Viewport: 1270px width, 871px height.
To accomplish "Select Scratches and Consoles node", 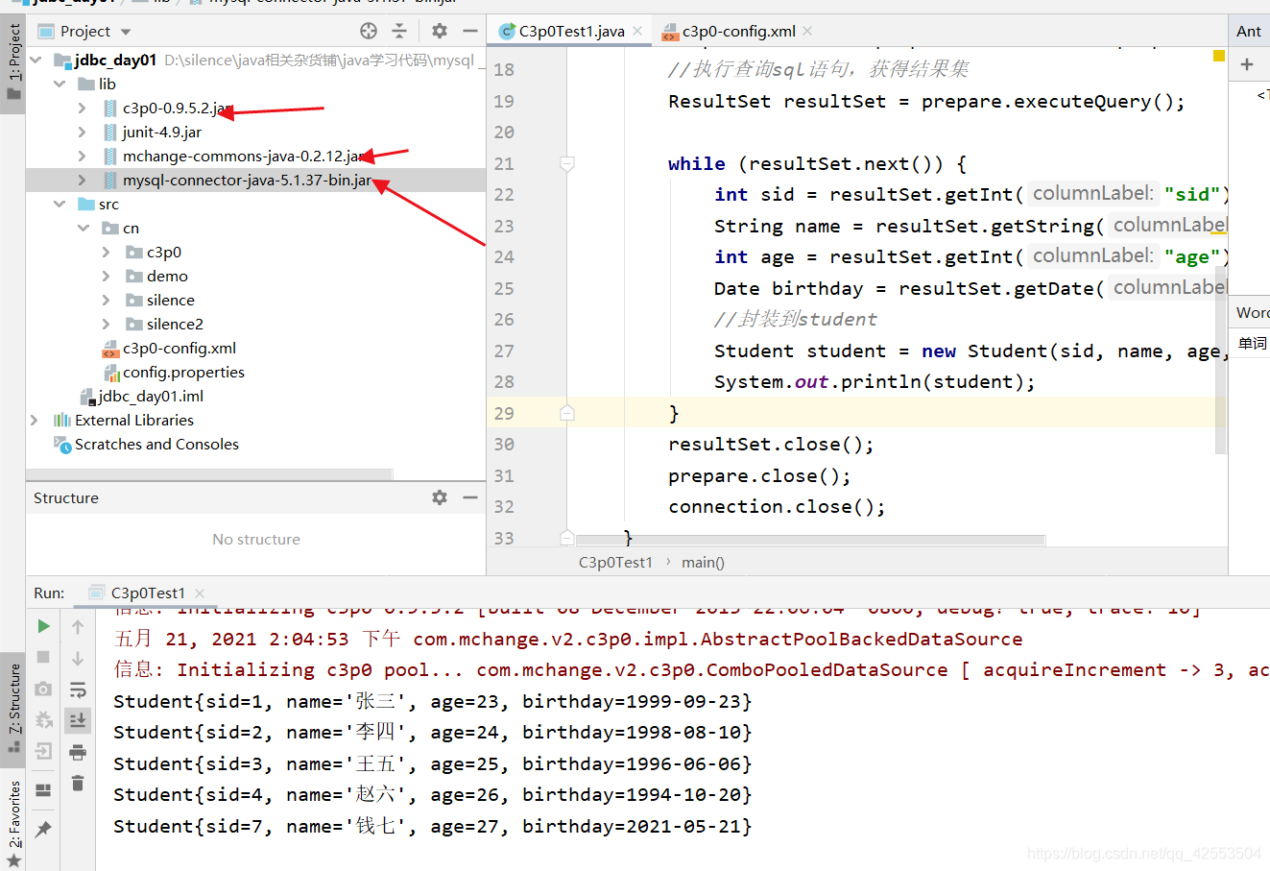I will [156, 444].
